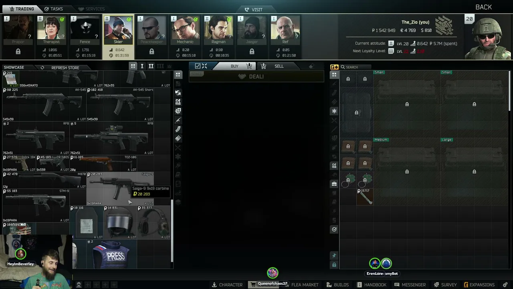Click the stash scrollbar
This screenshot has height=289, width=513.
pos(510,90)
